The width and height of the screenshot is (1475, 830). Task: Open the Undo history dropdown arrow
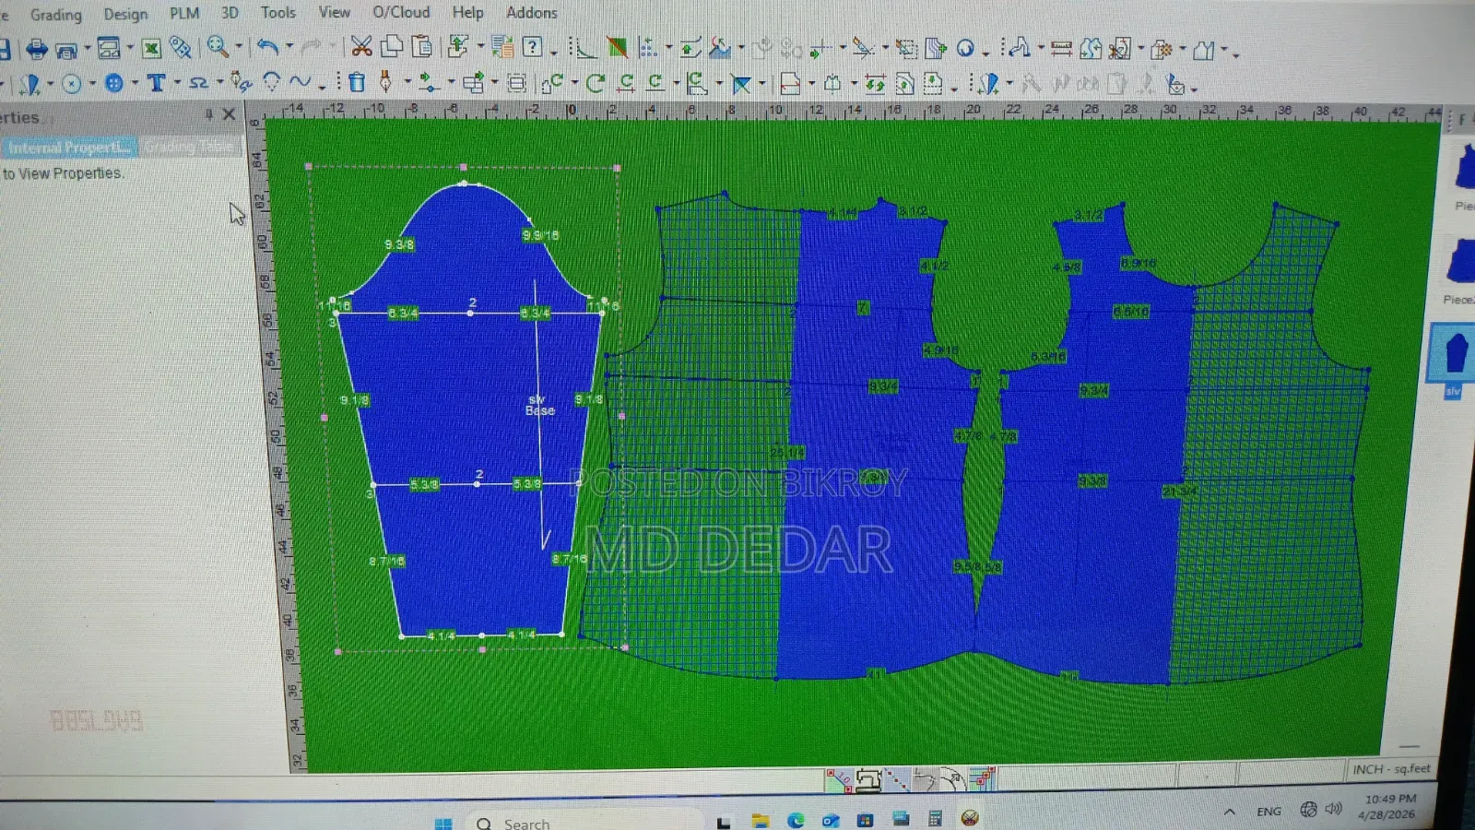coord(289,47)
